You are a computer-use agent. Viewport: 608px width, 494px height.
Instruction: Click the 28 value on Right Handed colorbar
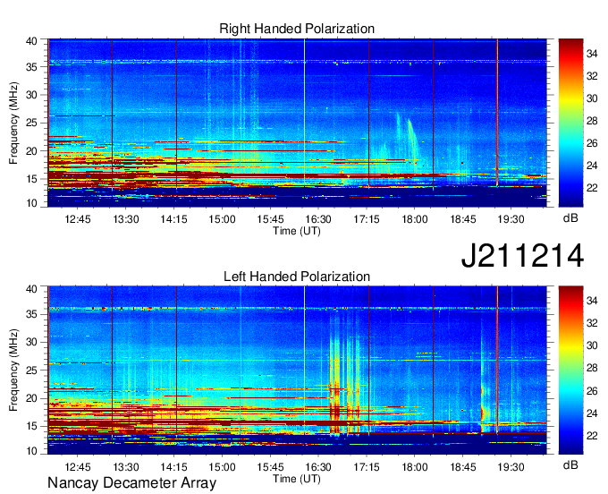(x=592, y=121)
